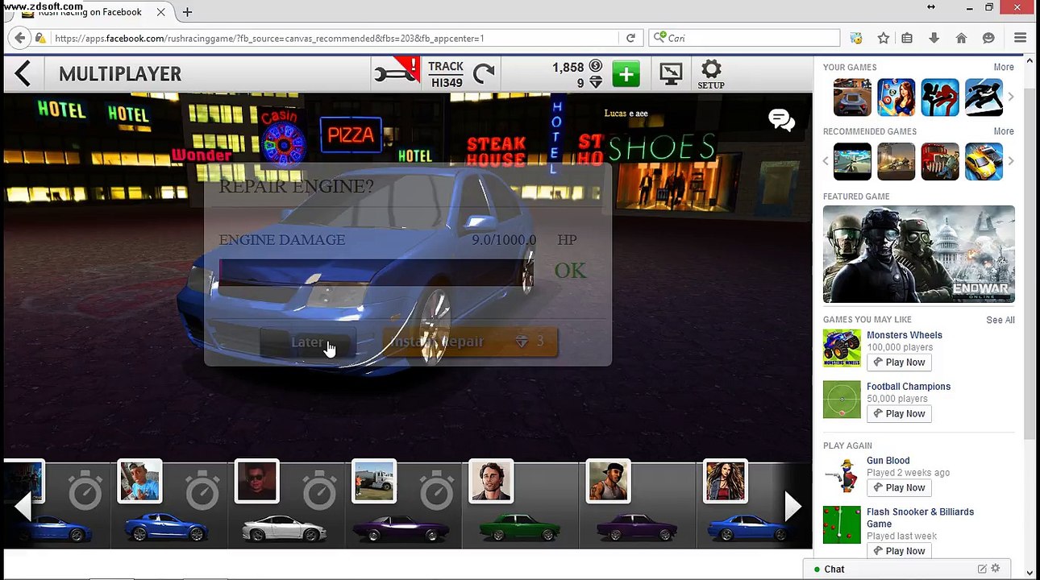Play Now for Flash Snooker & Billiards
This screenshot has height=580, width=1040.
(x=899, y=551)
